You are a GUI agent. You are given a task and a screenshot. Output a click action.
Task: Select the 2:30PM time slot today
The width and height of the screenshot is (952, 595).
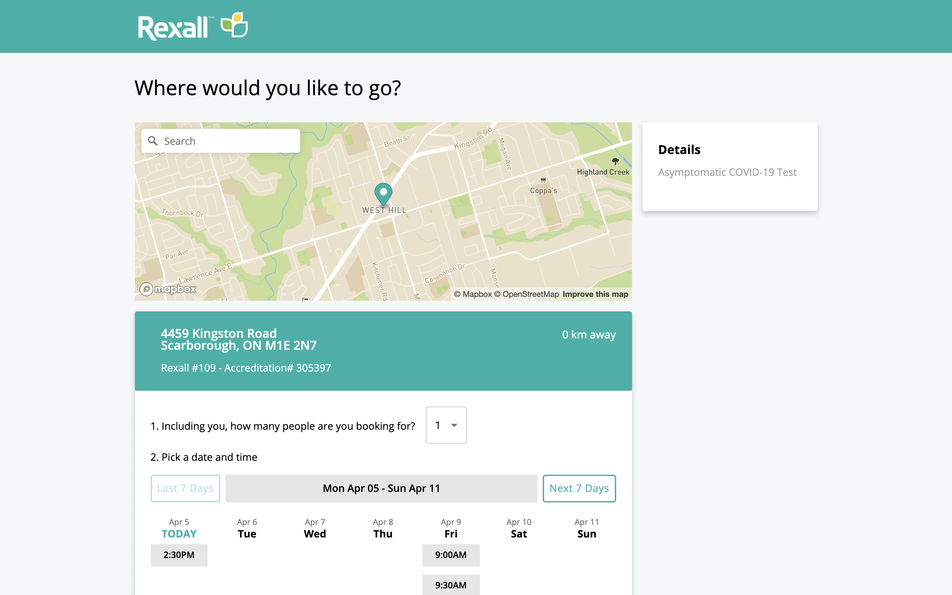coord(179,555)
